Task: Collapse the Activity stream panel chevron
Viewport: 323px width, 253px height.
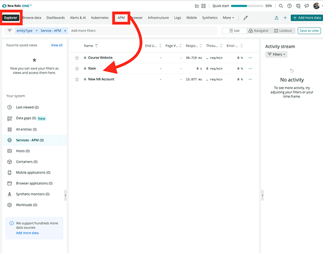Action: (263, 195)
